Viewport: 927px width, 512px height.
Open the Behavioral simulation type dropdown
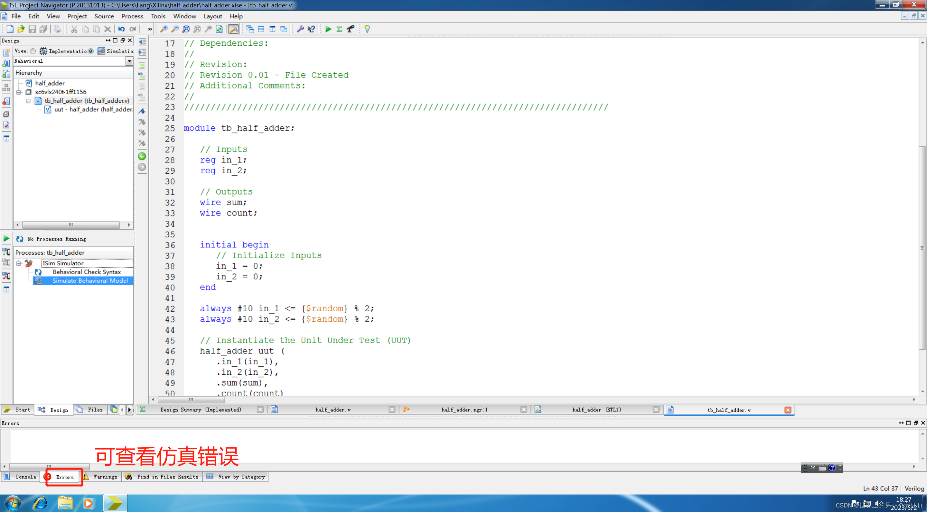129,61
